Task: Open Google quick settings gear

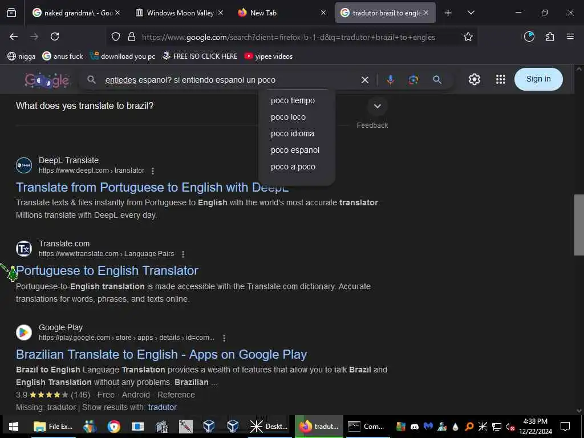Action: click(474, 79)
